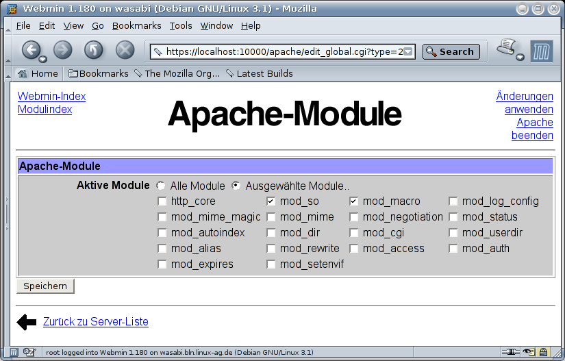Image resolution: width=565 pixels, height=361 pixels.
Task: Click the cookie/privacy eye icon in the status bar
Action: (x=529, y=352)
